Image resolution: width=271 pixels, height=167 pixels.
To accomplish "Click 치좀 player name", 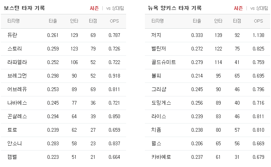I will click(156, 130).
